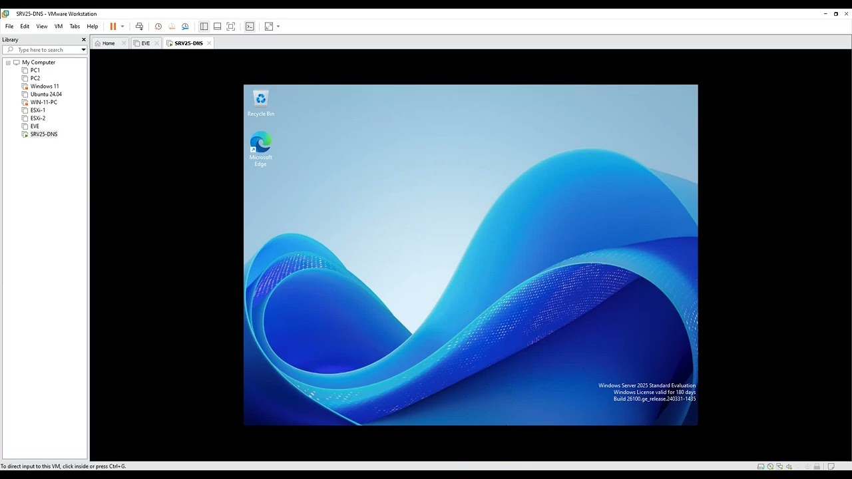Open the stretch display dropdown arrow
This screenshot has width=852, height=479.
278,27
